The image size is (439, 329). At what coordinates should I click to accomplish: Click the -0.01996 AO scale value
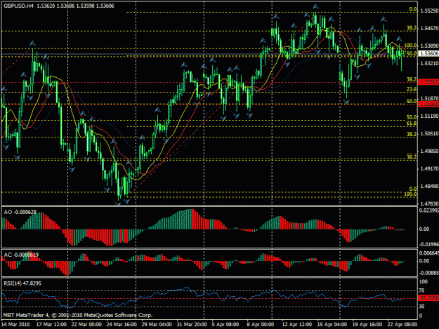point(429,245)
